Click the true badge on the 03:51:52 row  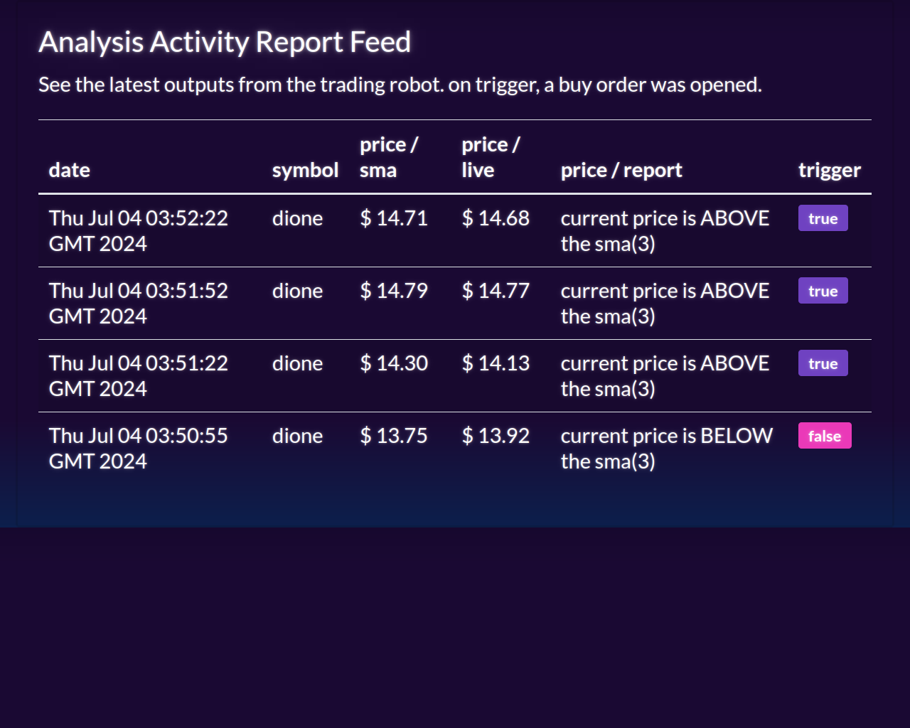(823, 291)
